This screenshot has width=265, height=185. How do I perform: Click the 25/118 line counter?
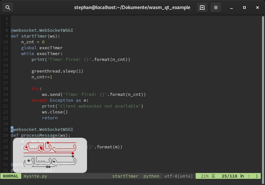click(x=229, y=176)
